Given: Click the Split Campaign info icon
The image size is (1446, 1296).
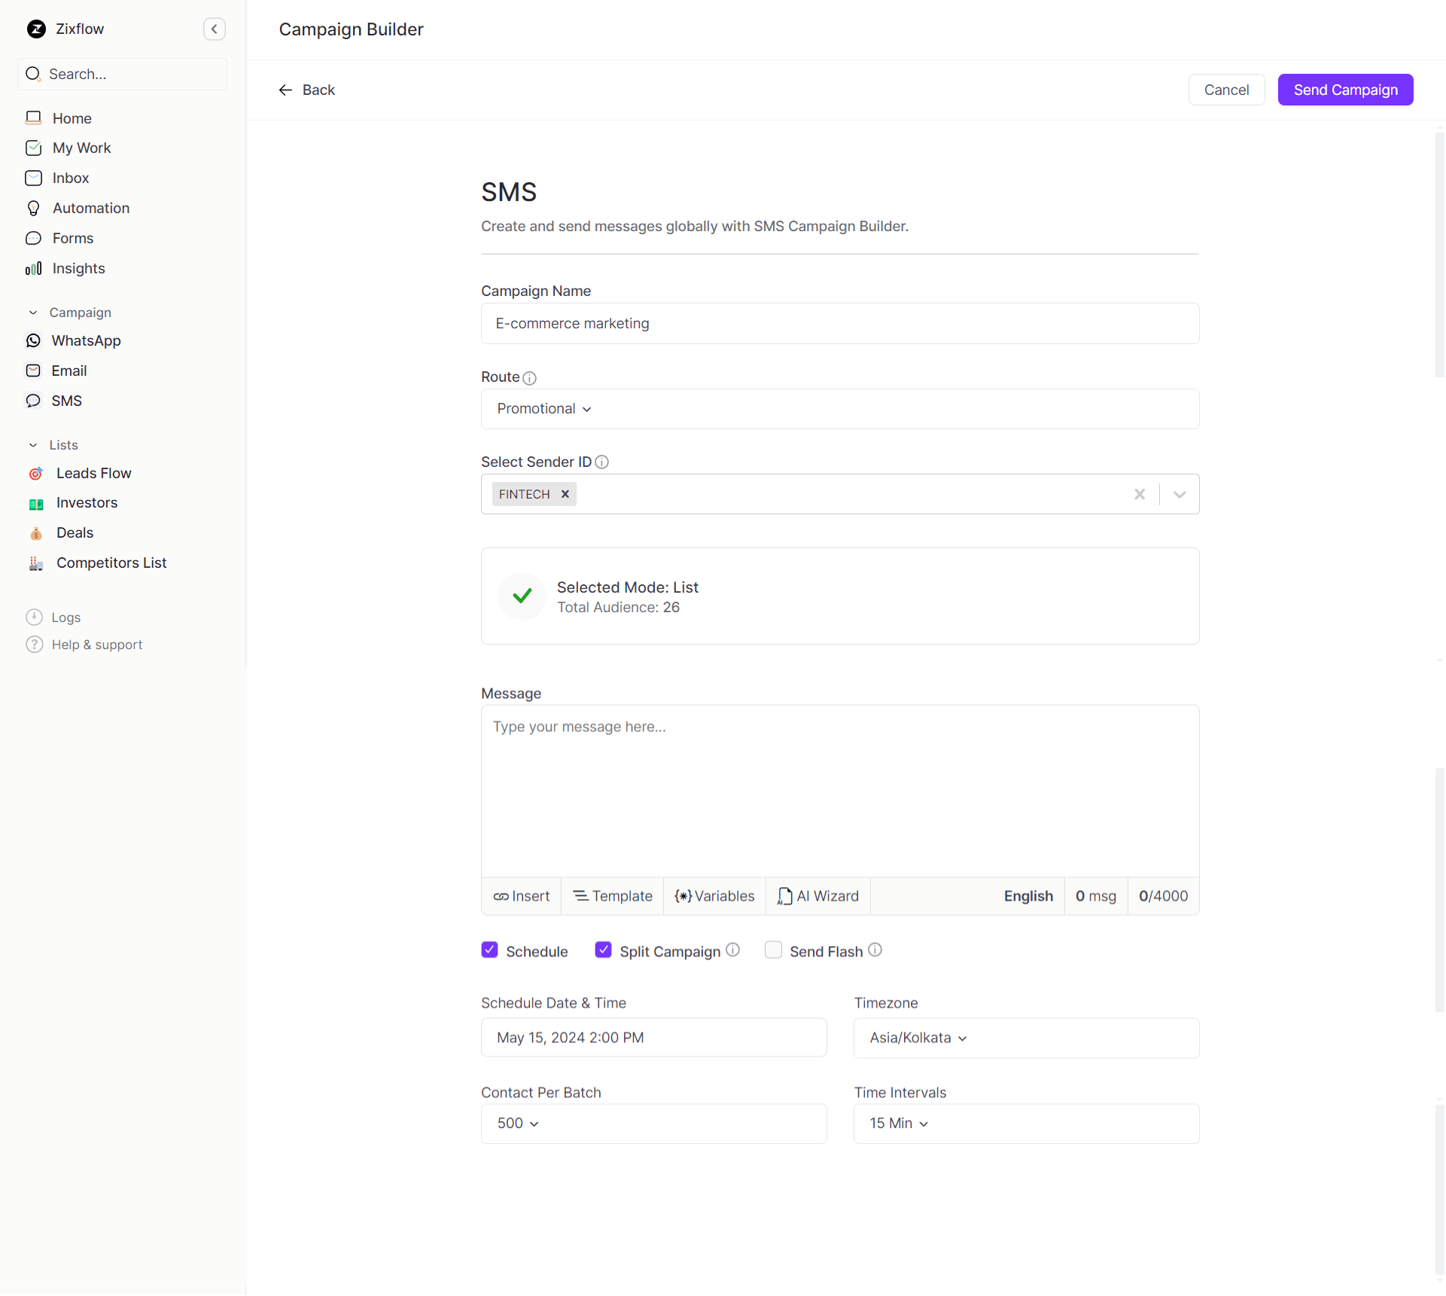Looking at the screenshot, I should [x=733, y=950].
